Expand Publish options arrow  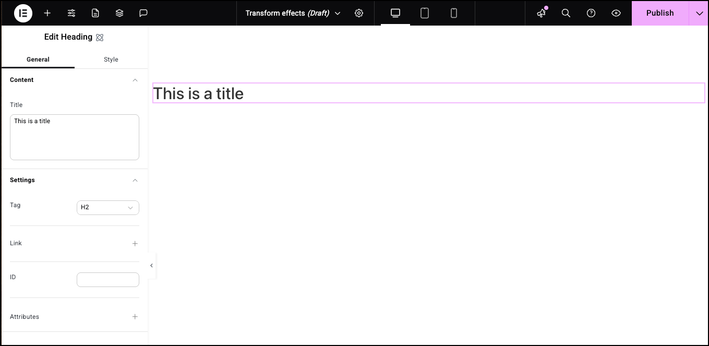[x=699, y=13]
